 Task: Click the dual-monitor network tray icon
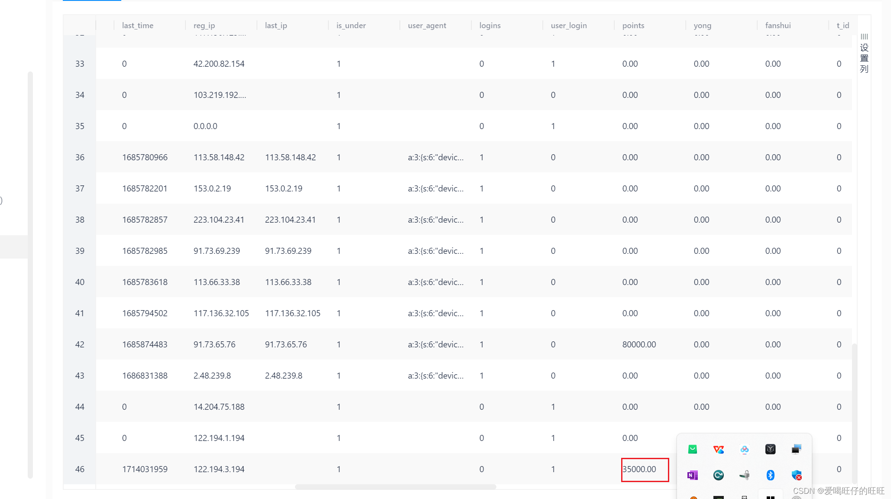click(796, 450)
